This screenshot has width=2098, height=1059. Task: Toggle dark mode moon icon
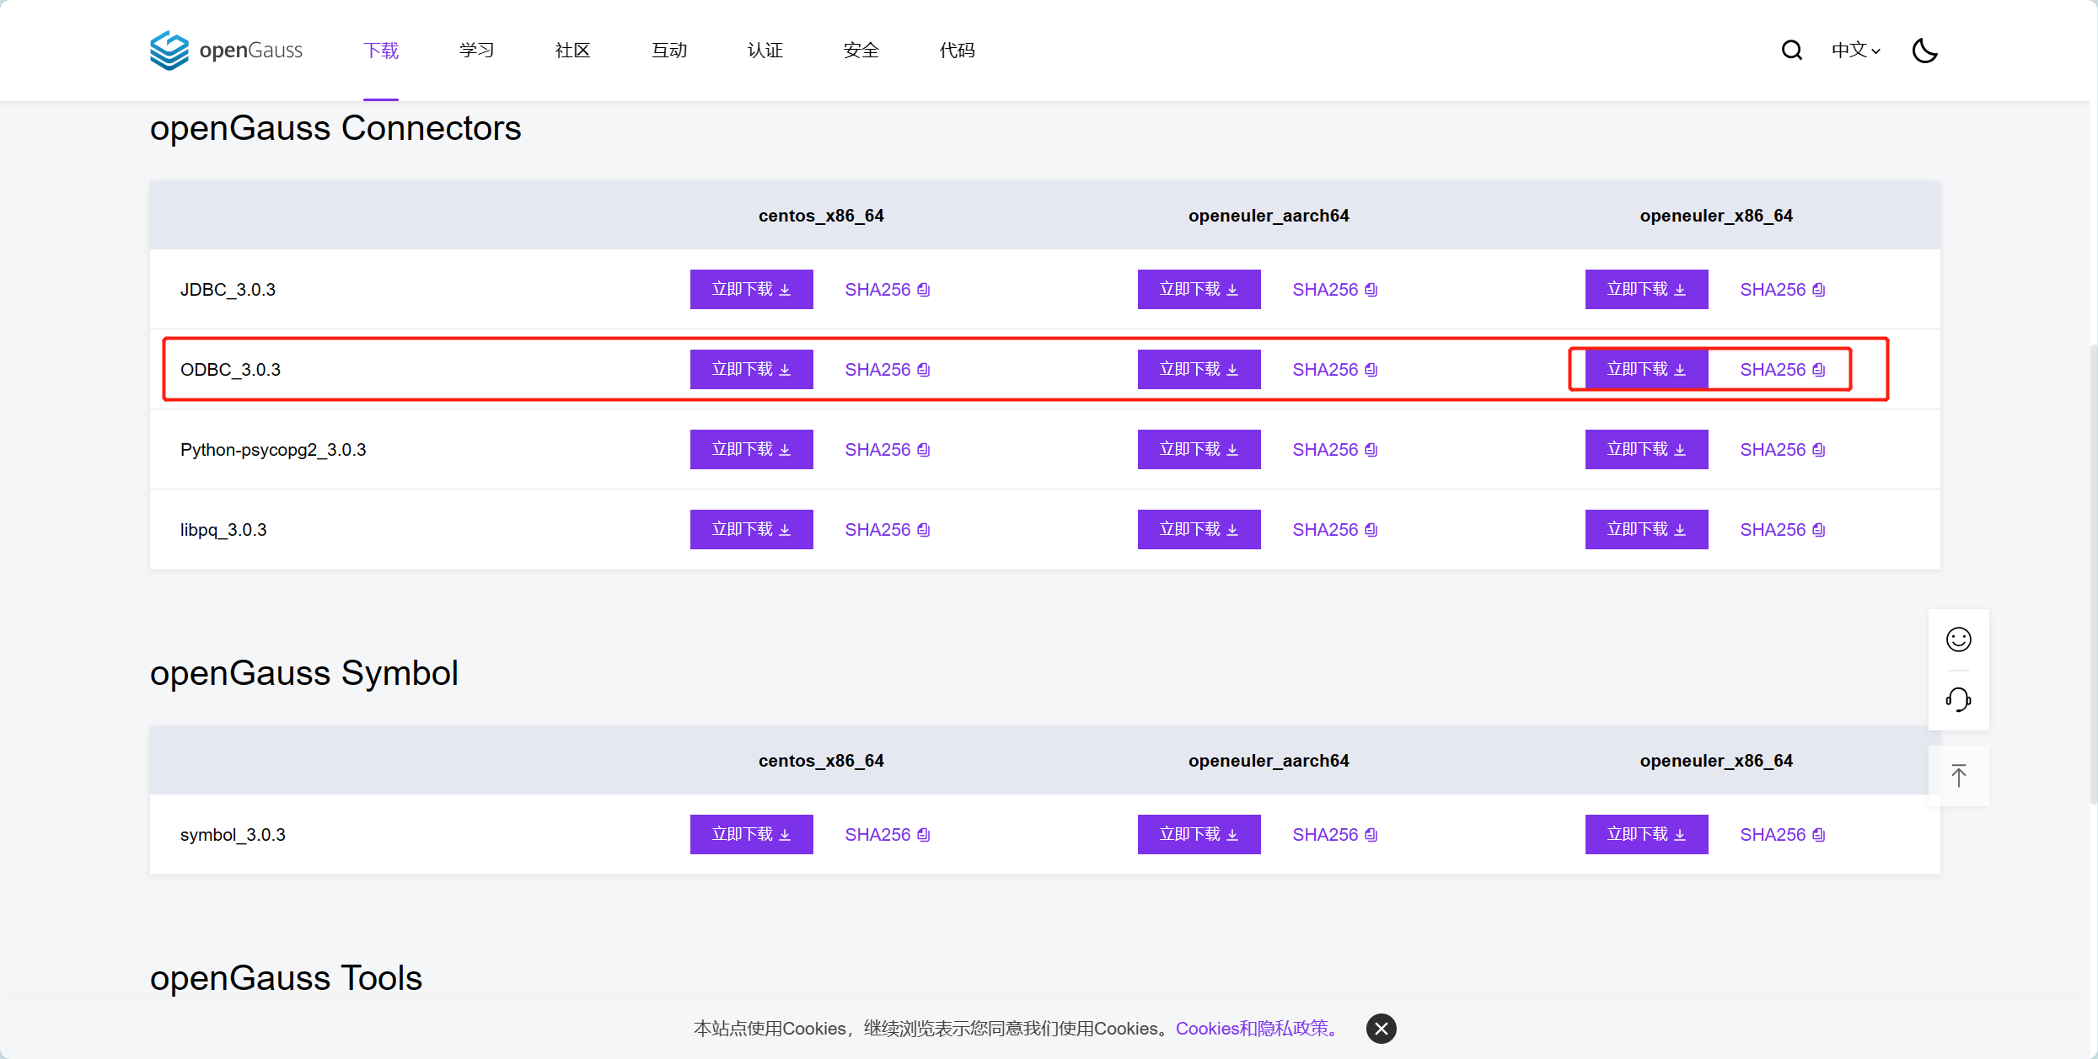[x=1924, y=51]
